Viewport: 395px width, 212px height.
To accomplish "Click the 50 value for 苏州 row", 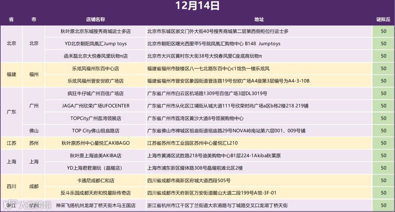I will coord(383,143).
